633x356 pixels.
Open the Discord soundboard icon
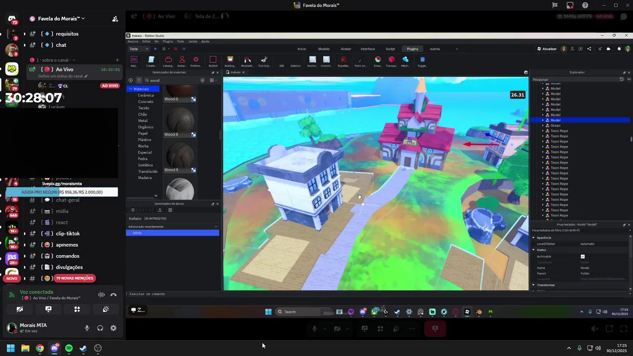106,309
